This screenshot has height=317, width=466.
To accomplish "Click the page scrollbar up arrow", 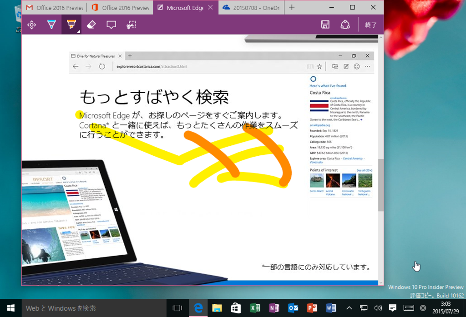I will tap(381, 38).
